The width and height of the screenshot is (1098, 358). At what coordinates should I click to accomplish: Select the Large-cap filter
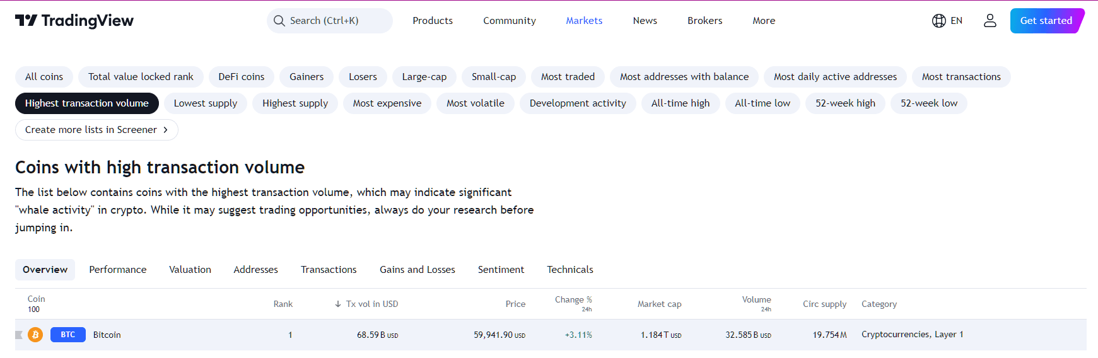pyautogui.click(x=424, y=77)
